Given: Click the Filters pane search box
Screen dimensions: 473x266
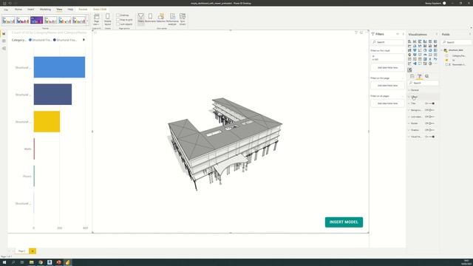Looking at the screenshot, I should click(x=387, y=42).
